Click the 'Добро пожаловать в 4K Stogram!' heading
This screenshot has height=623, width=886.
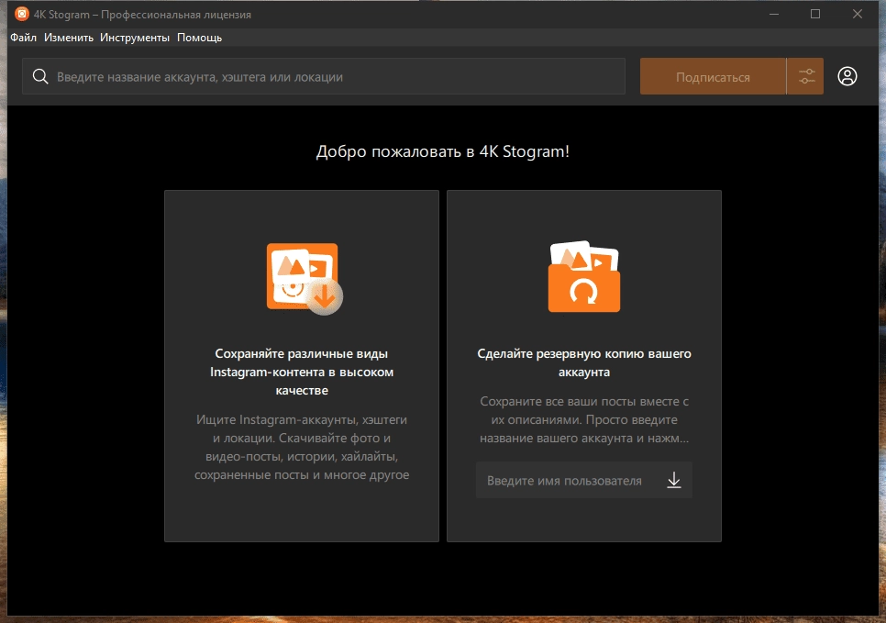click(442, 151)
